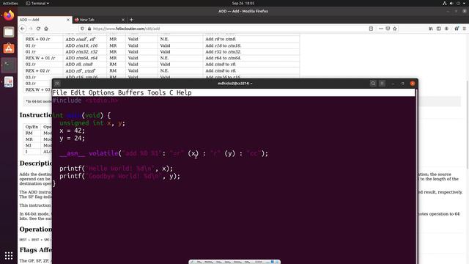Open the system volume indicator
The image size is (469, 264).
tap(451, 3)
